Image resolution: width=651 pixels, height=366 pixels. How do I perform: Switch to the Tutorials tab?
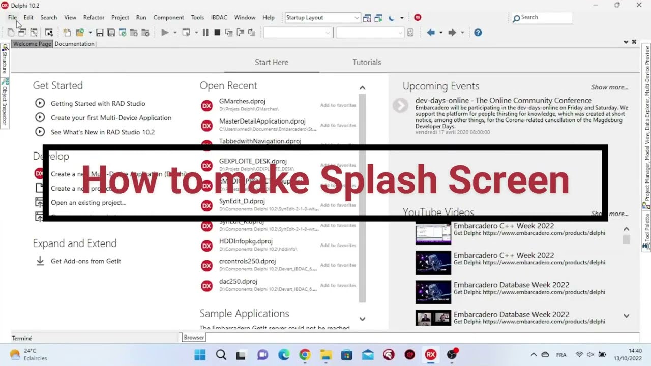coord(367,62)
